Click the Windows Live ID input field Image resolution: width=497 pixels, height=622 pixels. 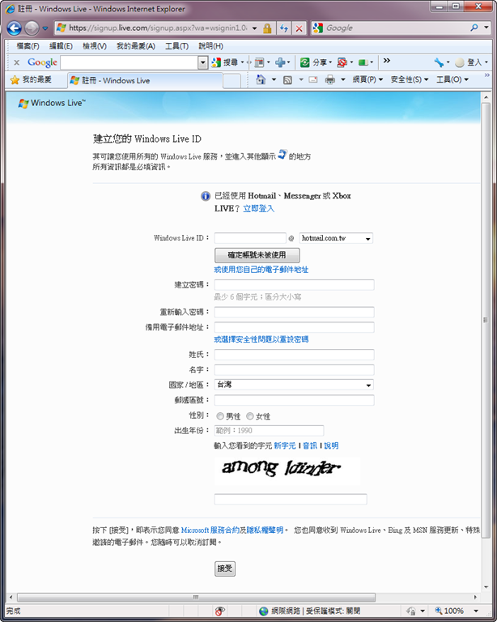click(250, 238)
